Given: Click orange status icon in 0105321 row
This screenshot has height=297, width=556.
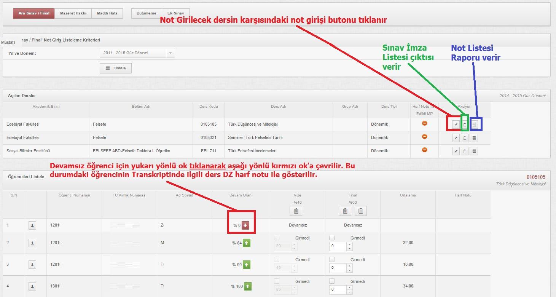Looking at the screenshot, I should point(425,137).
